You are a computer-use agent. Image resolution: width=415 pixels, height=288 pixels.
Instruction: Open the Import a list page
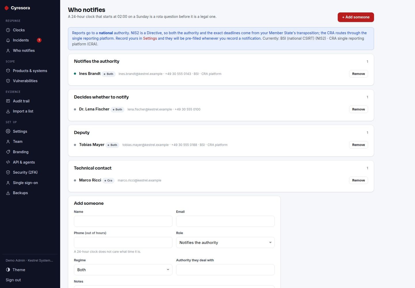[x=30, y=111]
